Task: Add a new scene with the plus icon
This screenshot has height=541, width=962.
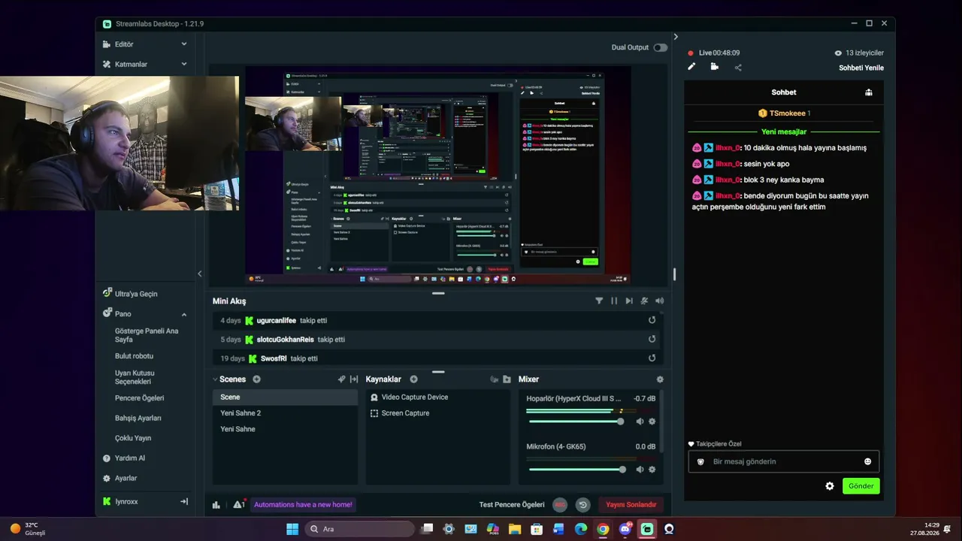Action: pyautogui.click(x=256, y=379)
